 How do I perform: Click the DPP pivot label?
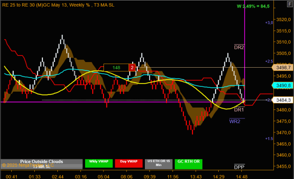[239, 167]
